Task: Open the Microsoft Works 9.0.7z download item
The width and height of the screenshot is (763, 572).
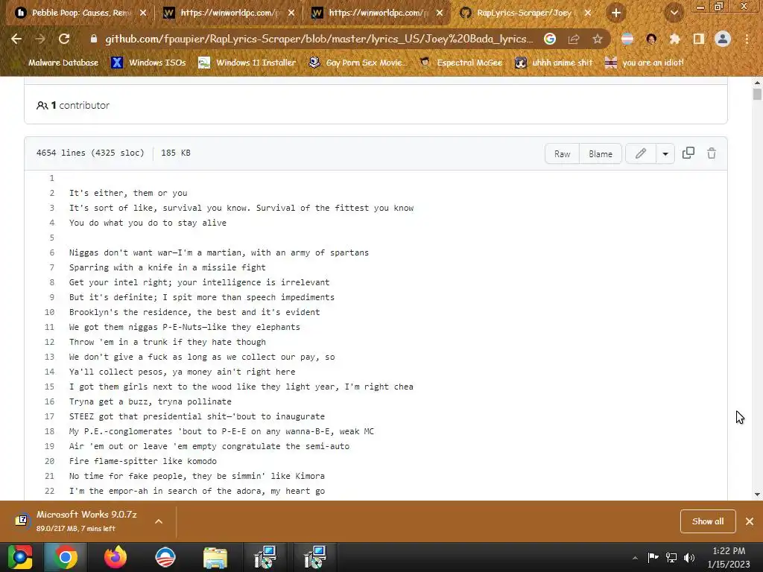Action: coord(85,521)
